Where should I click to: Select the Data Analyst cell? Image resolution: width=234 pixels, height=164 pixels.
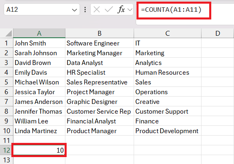click(100, 63)
